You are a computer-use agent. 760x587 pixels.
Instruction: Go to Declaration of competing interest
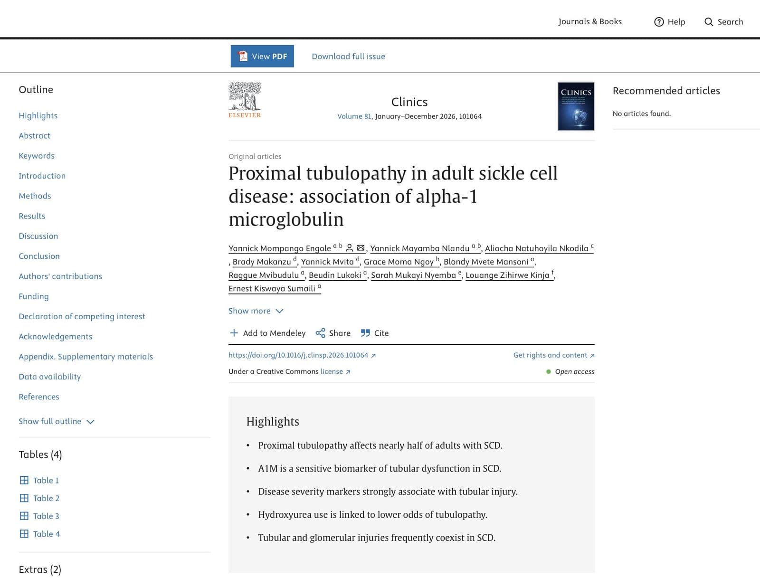[x=82, y=316]
